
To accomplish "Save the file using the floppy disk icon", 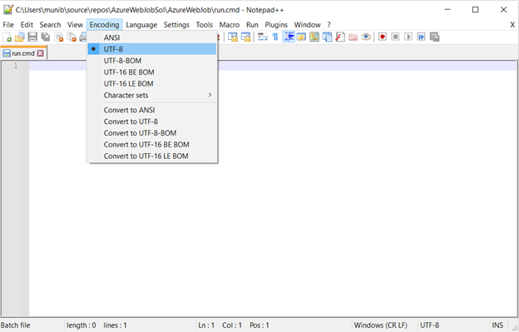I will pyautogui.click(x=32, y=37).
